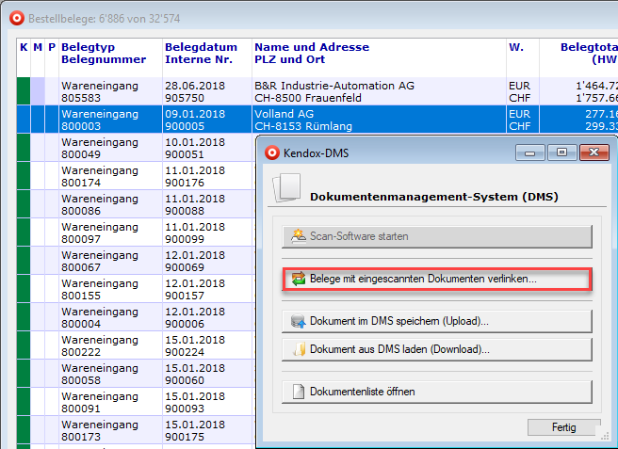Click the document pages icon in DMS header
618x449 pixels.
[285, 190]
